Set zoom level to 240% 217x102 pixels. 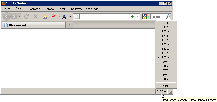(166, 27)
